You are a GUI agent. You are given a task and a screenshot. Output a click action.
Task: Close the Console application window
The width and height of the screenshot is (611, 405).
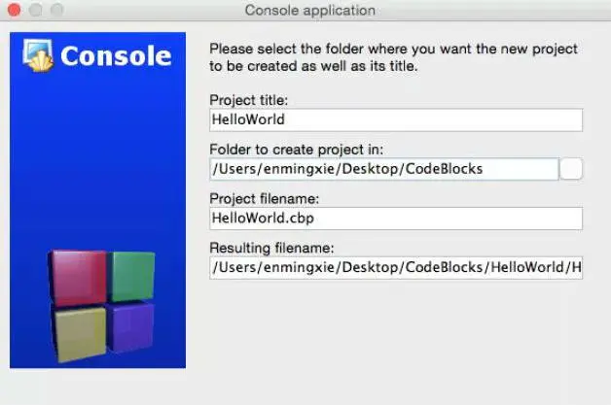[x=14, y=11]
